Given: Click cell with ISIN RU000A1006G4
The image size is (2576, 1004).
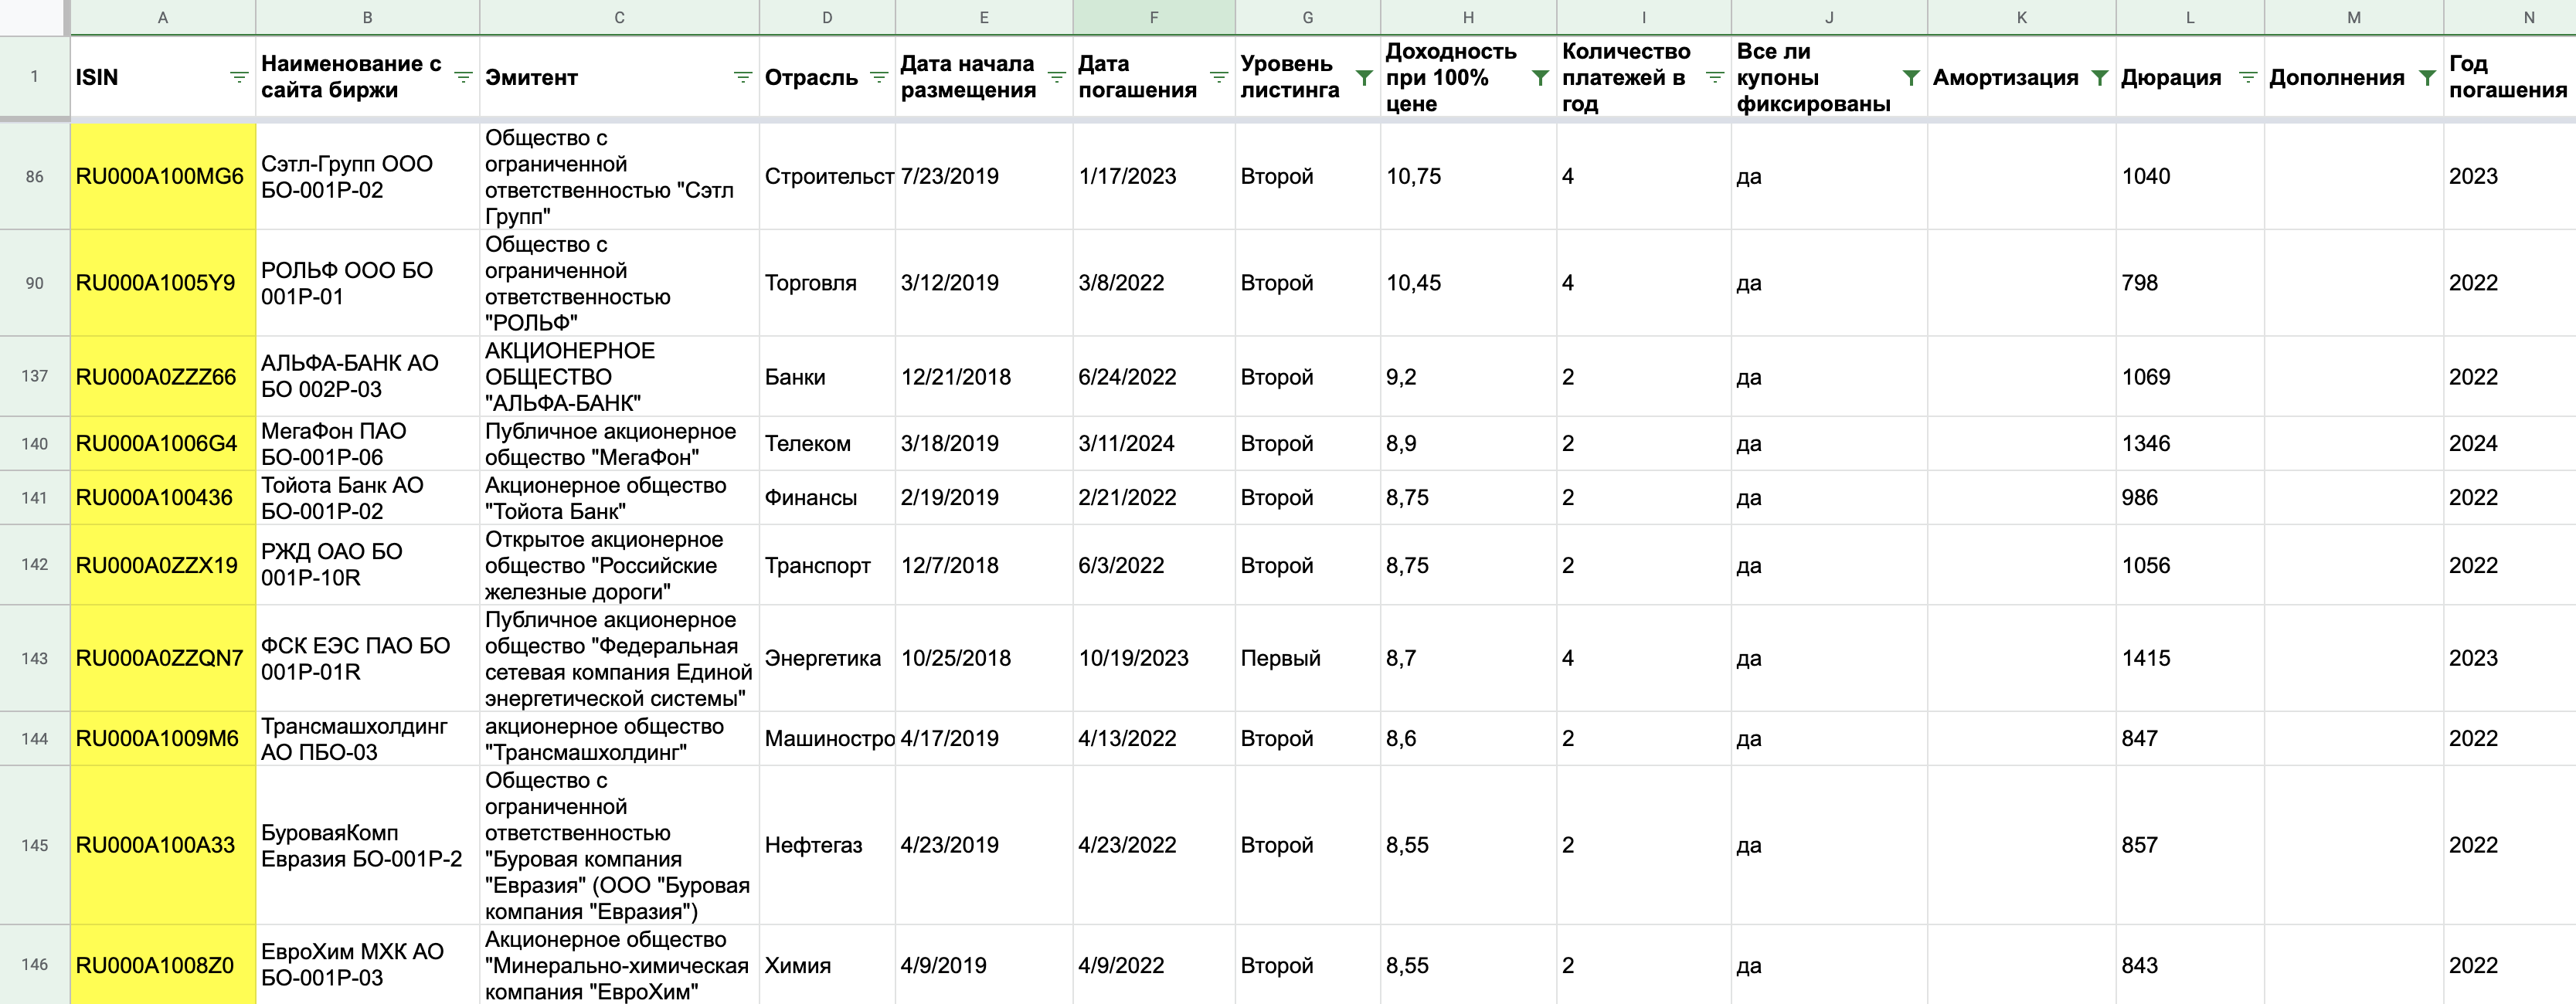Looking at the screenshot, I should coord(163,443).
